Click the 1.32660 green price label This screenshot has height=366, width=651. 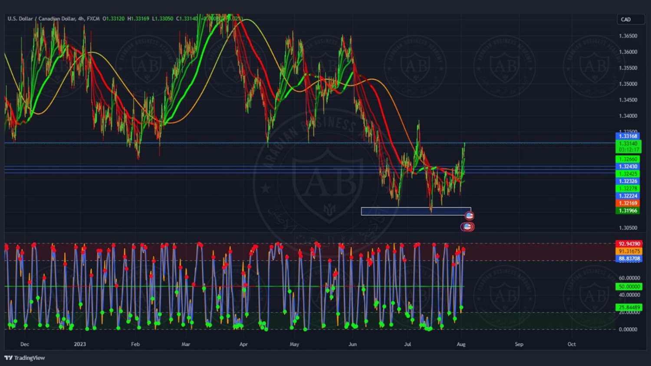[628, 159]
